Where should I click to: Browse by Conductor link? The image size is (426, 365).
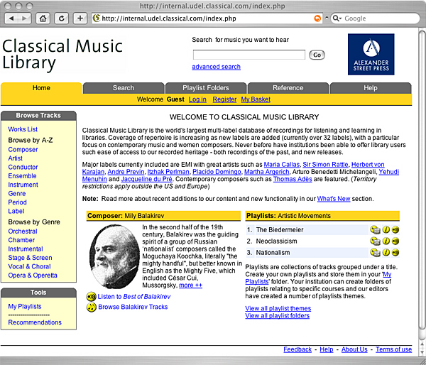23,167
